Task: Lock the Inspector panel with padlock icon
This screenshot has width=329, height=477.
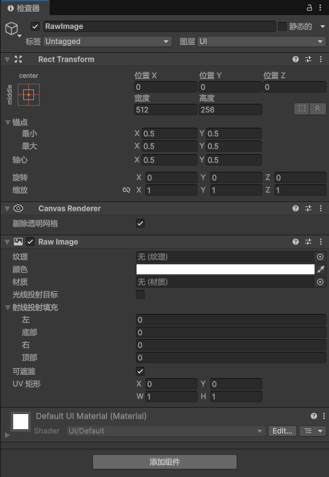Action: pos(309,8)
